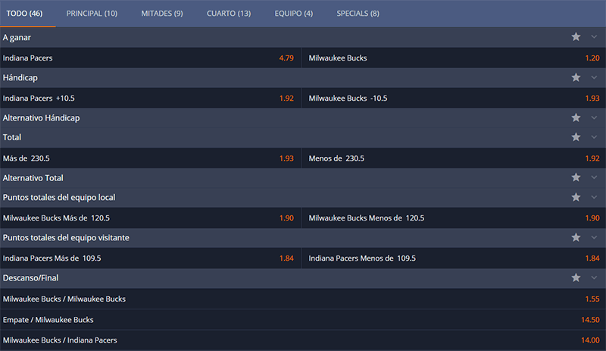The image size is (606, 351).
Task: Star the Total market
Action: [576, 137]
